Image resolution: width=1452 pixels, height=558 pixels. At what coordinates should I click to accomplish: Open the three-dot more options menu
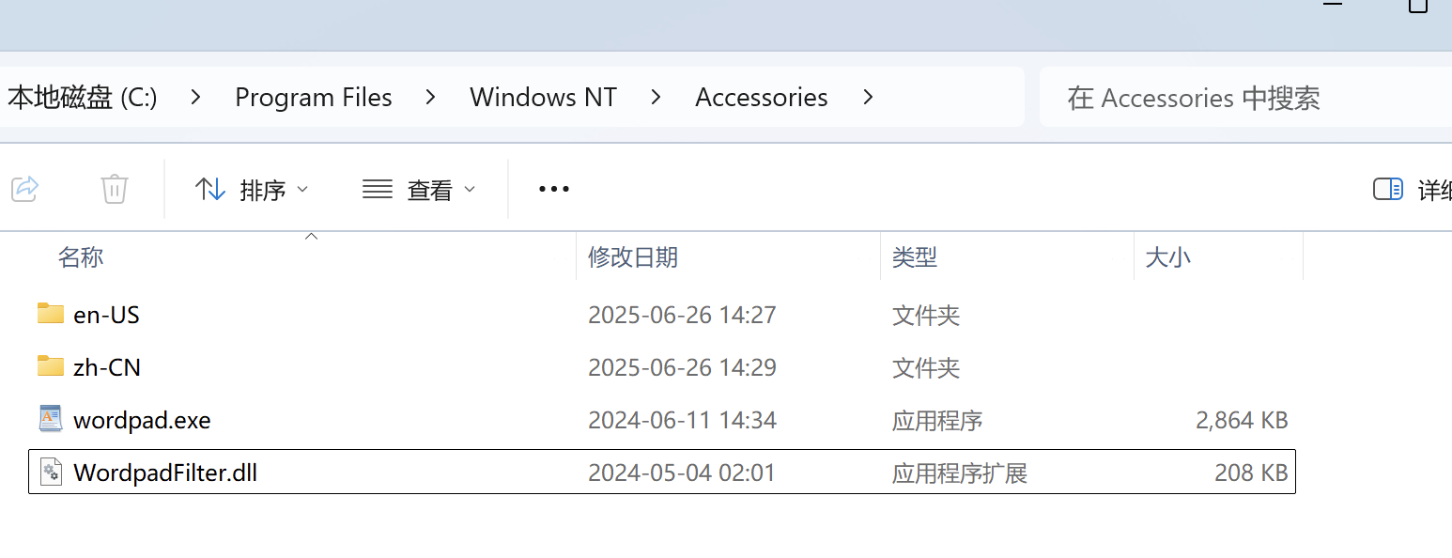point(554,190)
